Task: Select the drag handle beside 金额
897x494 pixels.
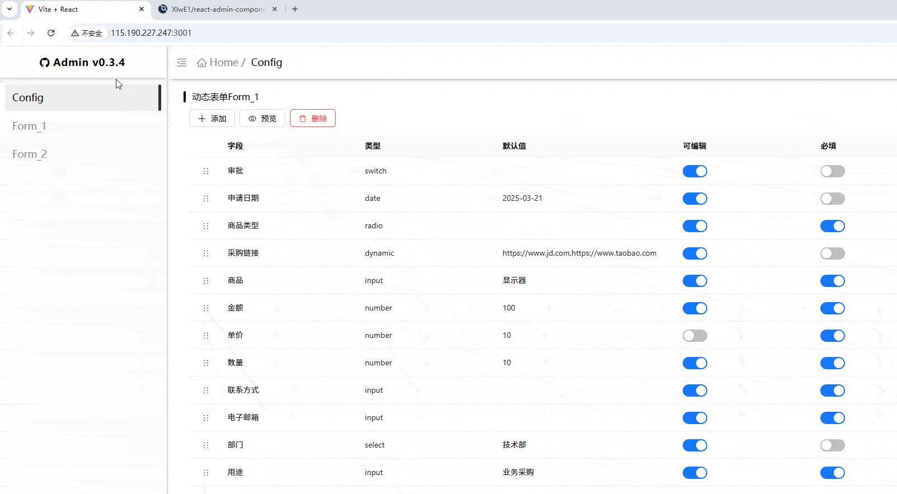Action: click(x=206, y=308)
